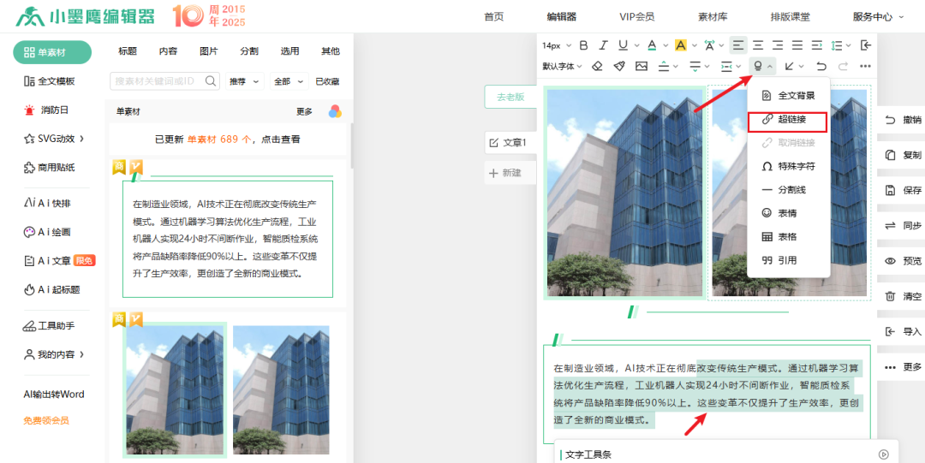Switch to the 分割 material tab
The width and height of the screenshot is (925, 463).
pyautogui.click(x=249, y=51)
